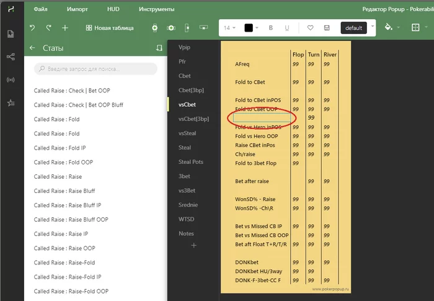The width and height of the screenshot is (434, 301).
Task: Switch to the Steal Pots tab
Action: (191, 162)
